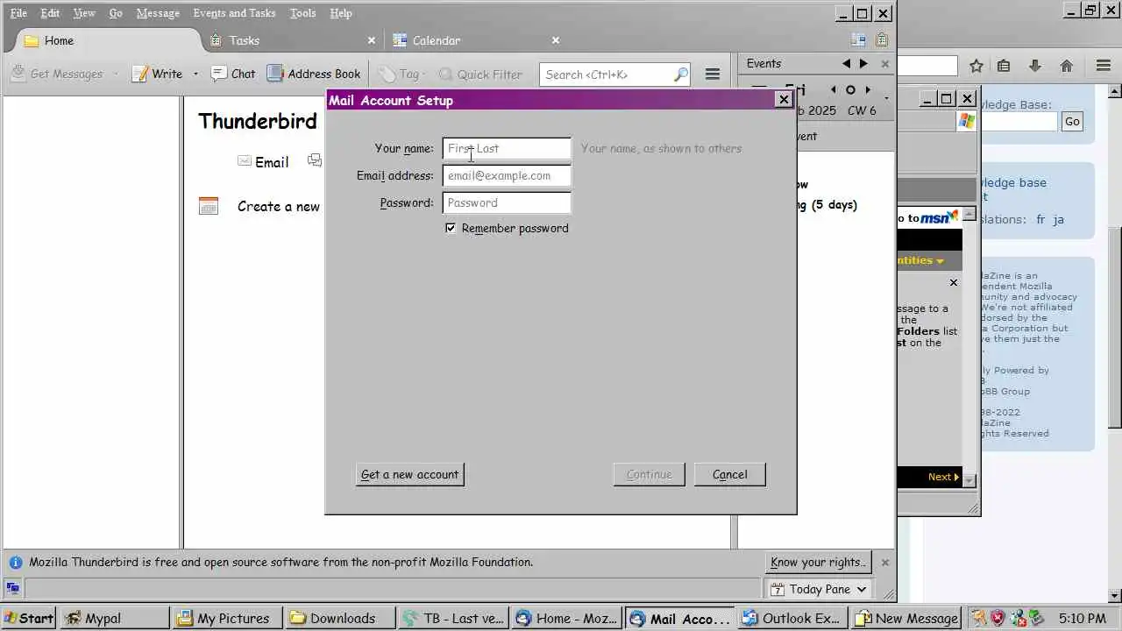
Task: Open the Thunderbird hamburger menu icon
Action: click(x=713, y=74)
